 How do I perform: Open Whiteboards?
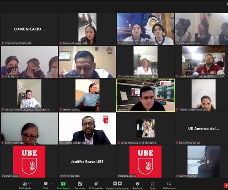[x=169, y=185]
